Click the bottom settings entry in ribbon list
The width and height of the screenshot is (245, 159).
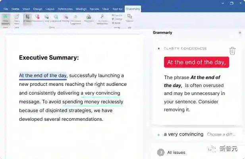point(116,23)
